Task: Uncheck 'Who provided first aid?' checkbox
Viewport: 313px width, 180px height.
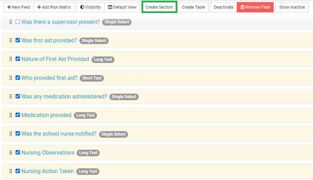Action: [x=18, y=78]
